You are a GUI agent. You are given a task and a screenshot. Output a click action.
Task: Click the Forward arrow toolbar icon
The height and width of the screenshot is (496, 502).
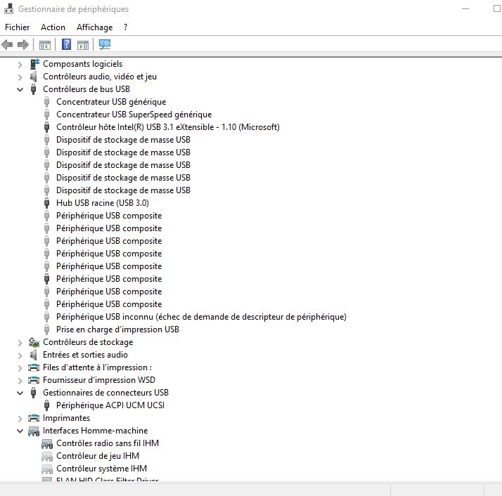pyautogui.click(x=23, y=44)
